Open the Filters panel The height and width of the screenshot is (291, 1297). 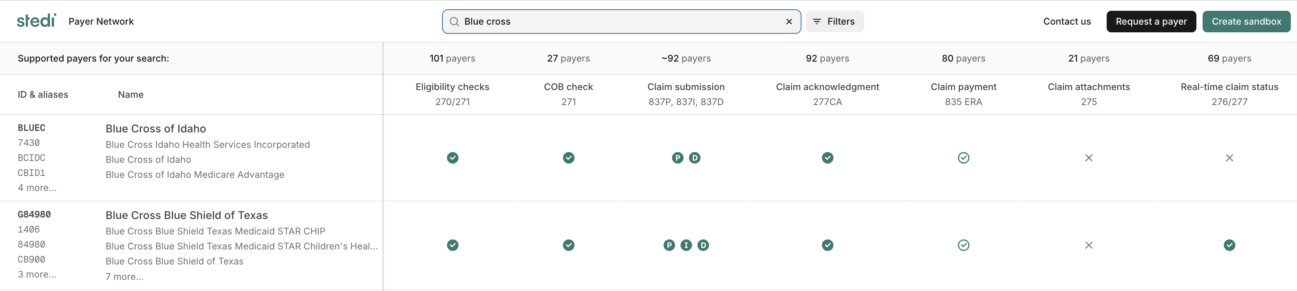click(834, 22)
